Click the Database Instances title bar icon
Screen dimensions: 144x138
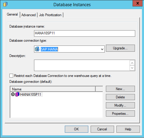click(5, 4)
